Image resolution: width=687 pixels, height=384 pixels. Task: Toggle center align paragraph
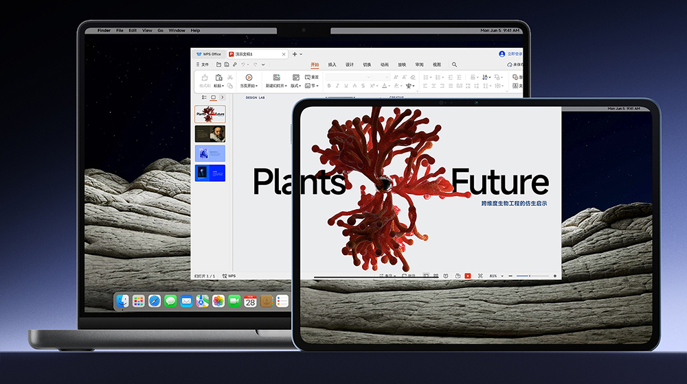point(433,86)
